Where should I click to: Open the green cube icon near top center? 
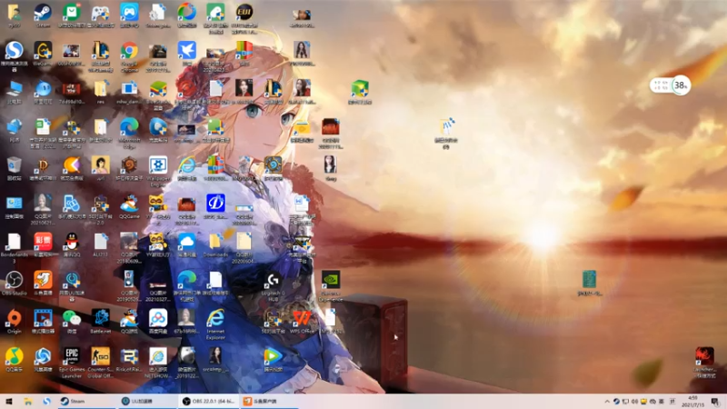click(x=360, y=92)
